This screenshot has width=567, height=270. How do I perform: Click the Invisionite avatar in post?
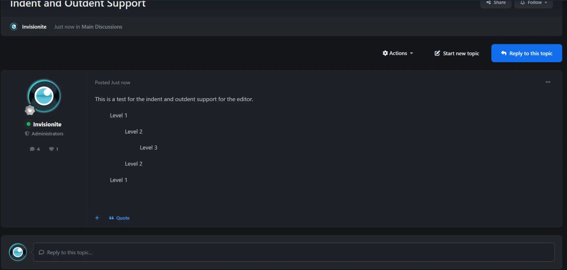44,96
